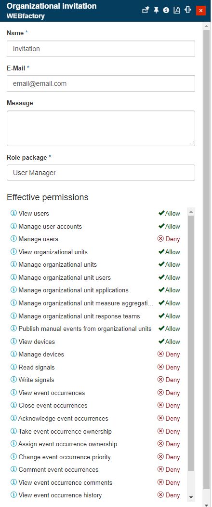Show info for View users permission
The image size is (212, 507).
13,213
